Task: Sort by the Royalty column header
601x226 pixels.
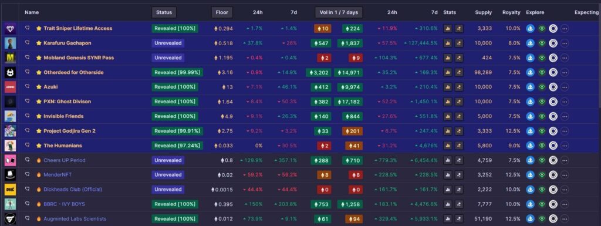Action: click(x=511, y=12)
